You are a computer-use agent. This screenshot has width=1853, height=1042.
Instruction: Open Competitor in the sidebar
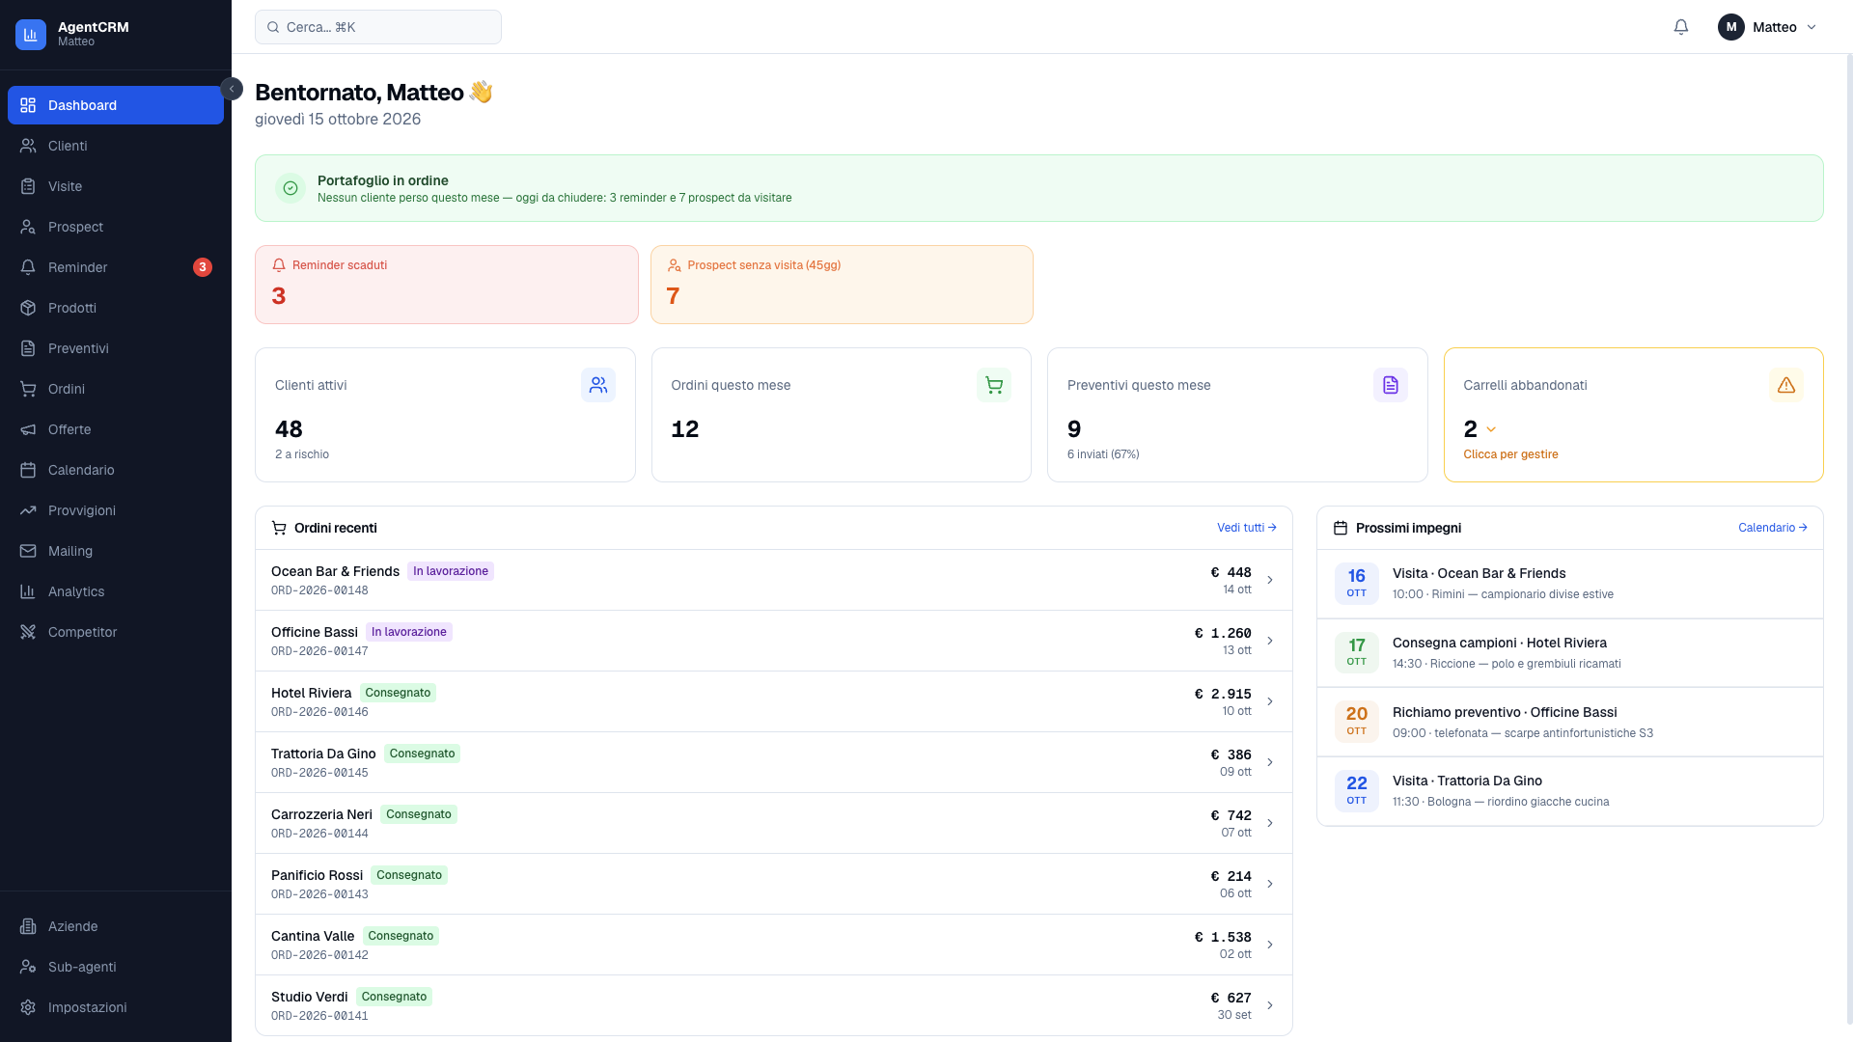[116, 632]
